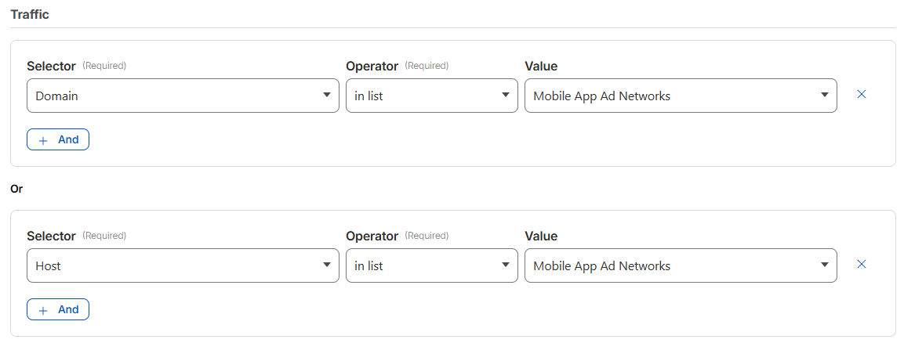Screen dimensions: 904x343
Task: Add an And condition under Domain rule
Action: point(58,139)
